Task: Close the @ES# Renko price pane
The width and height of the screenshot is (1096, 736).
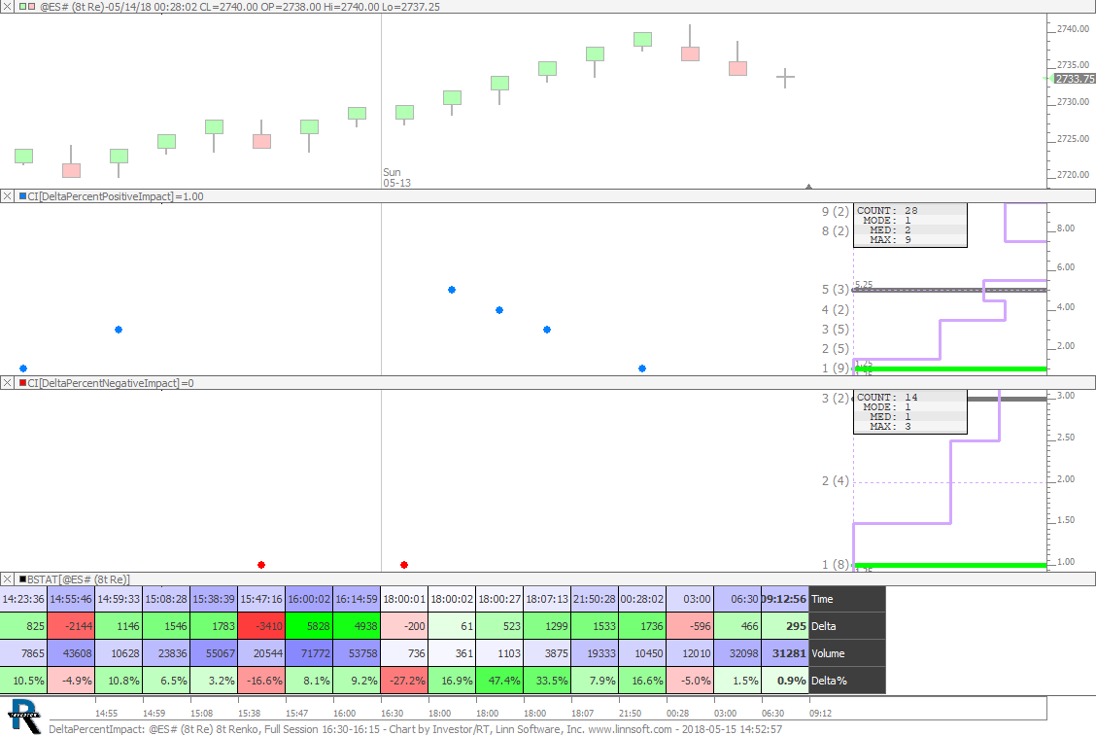Action: tap(7, 6)
